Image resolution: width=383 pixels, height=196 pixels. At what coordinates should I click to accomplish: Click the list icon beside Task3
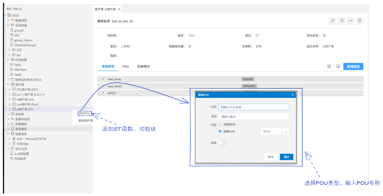[12, 65]
